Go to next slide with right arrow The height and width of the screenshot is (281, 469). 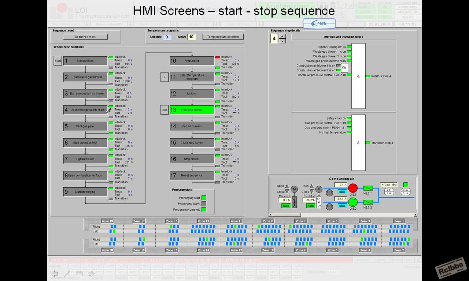[91, 274]
